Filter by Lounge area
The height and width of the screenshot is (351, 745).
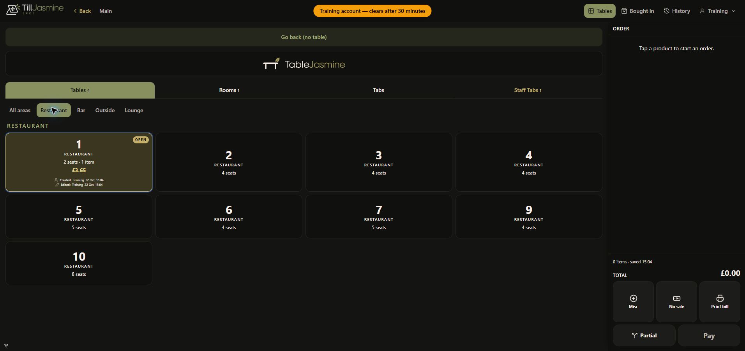[134, 110]
